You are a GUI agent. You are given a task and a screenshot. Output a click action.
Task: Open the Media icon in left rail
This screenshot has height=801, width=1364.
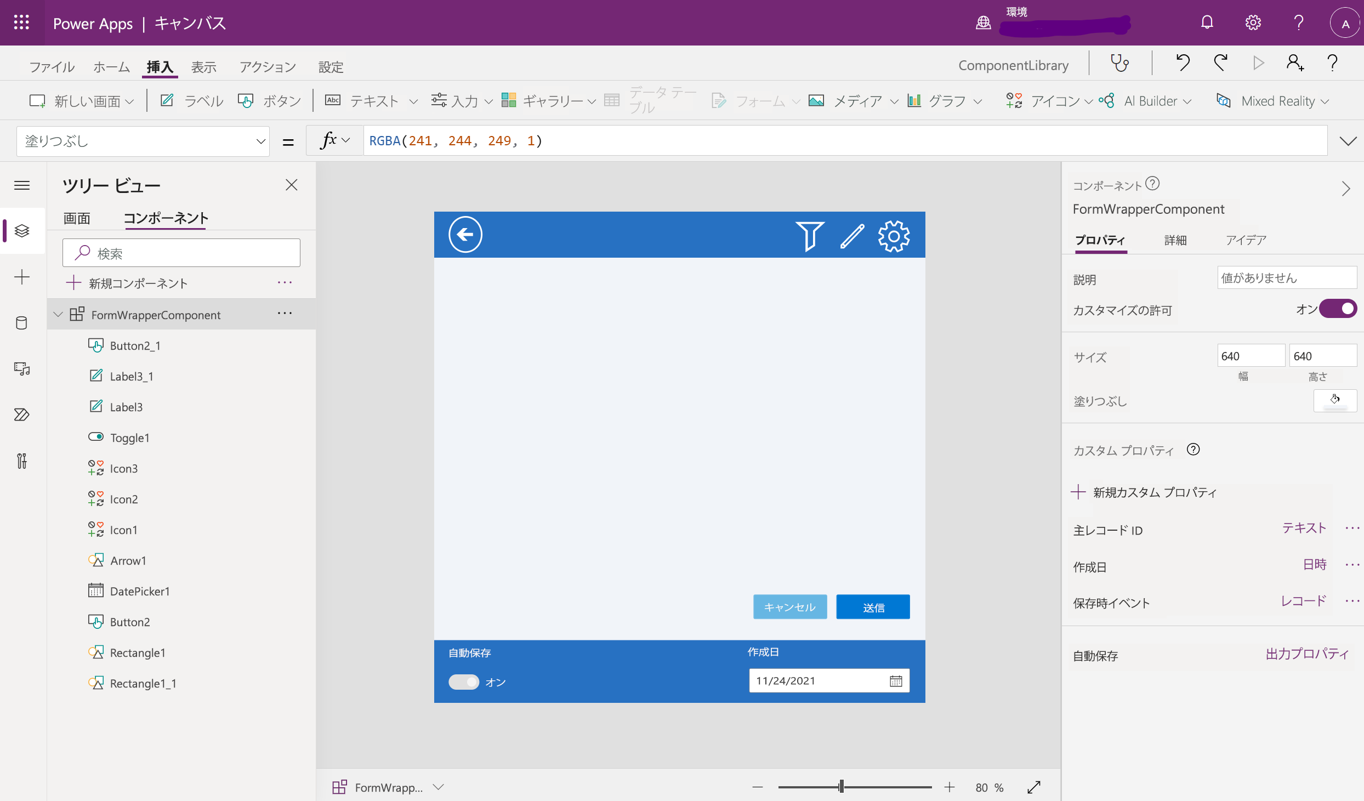coord(22,369)
